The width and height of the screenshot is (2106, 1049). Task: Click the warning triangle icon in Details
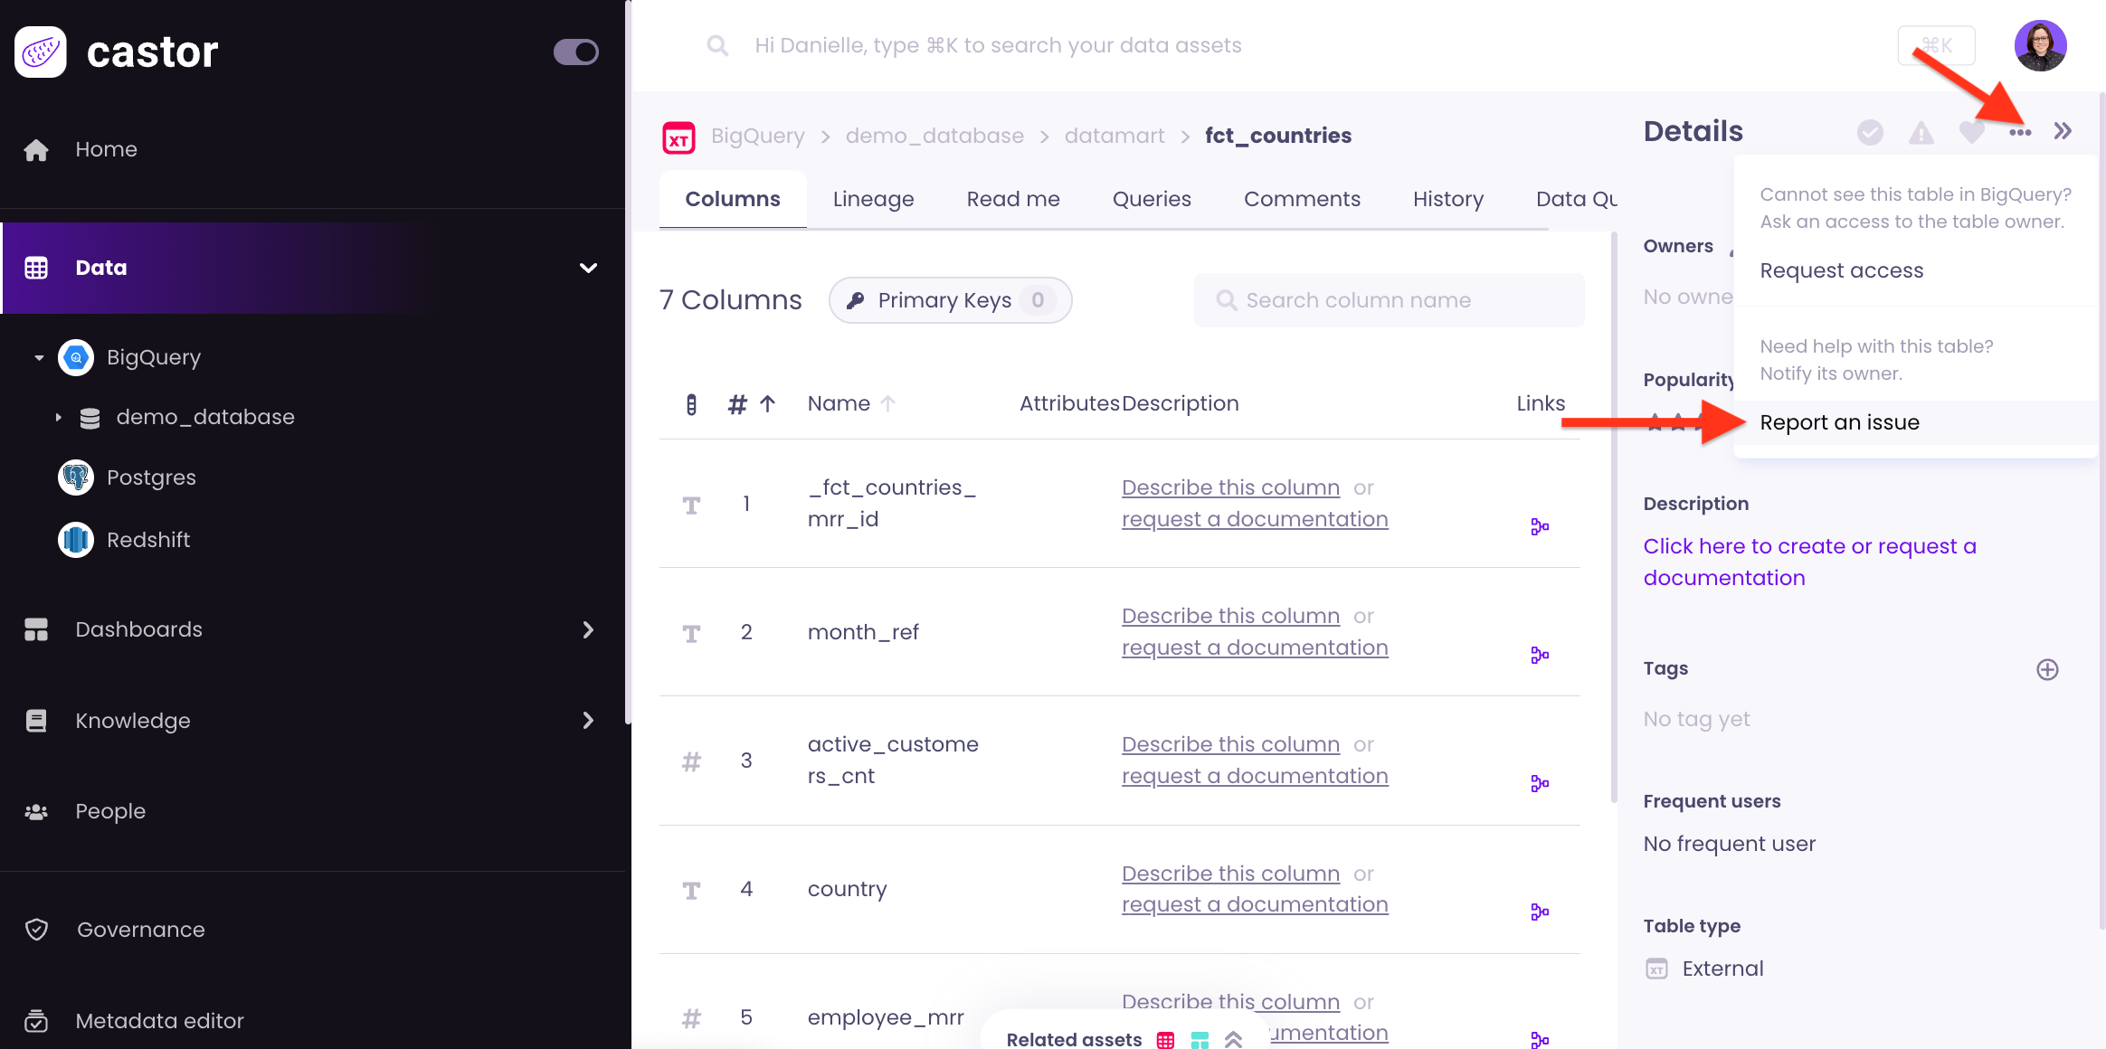click(1921, 133)
